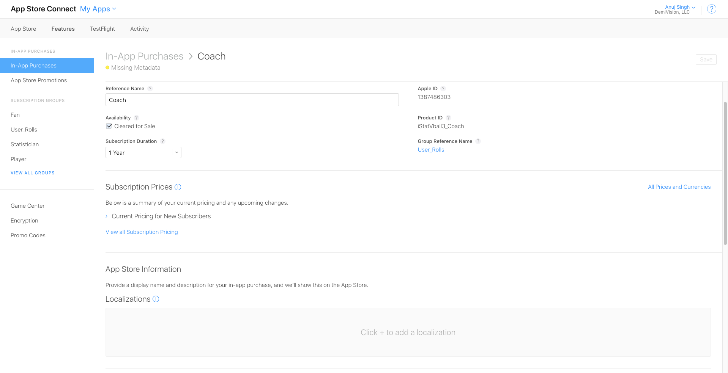
Task: Click the Missing Metadata status text
Action: coord(136,67)
